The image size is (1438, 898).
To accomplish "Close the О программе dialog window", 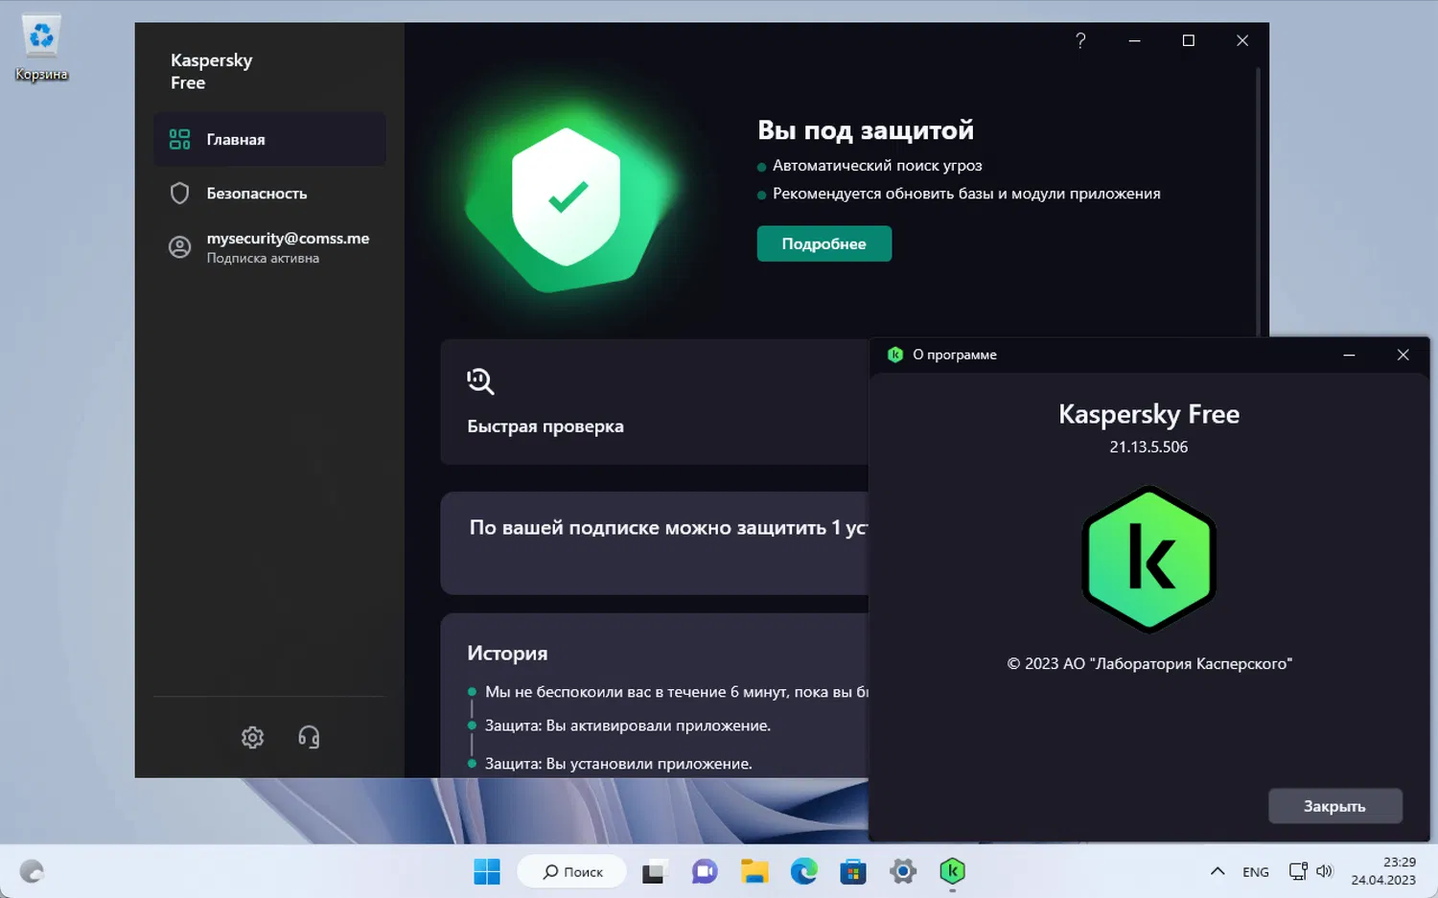I will (1403, 355).
